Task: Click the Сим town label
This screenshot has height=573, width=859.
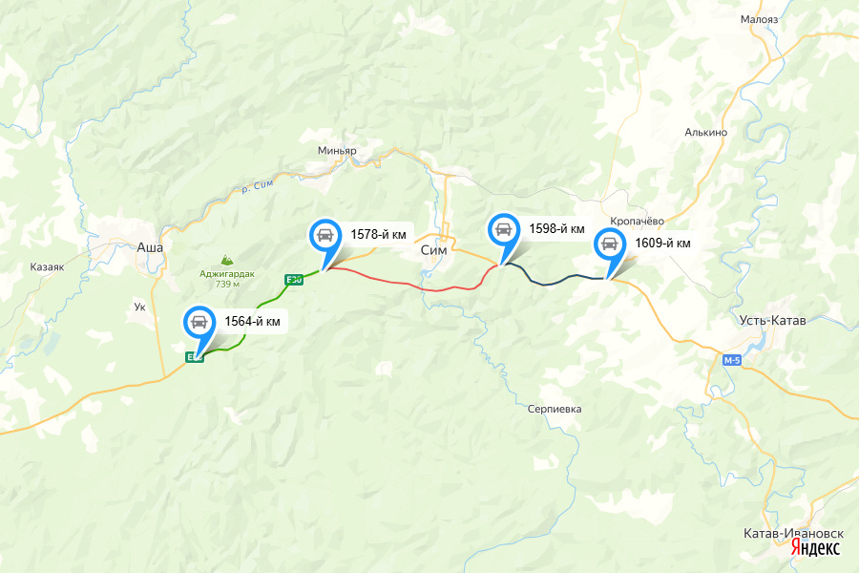Action: [x=433, y=250]
